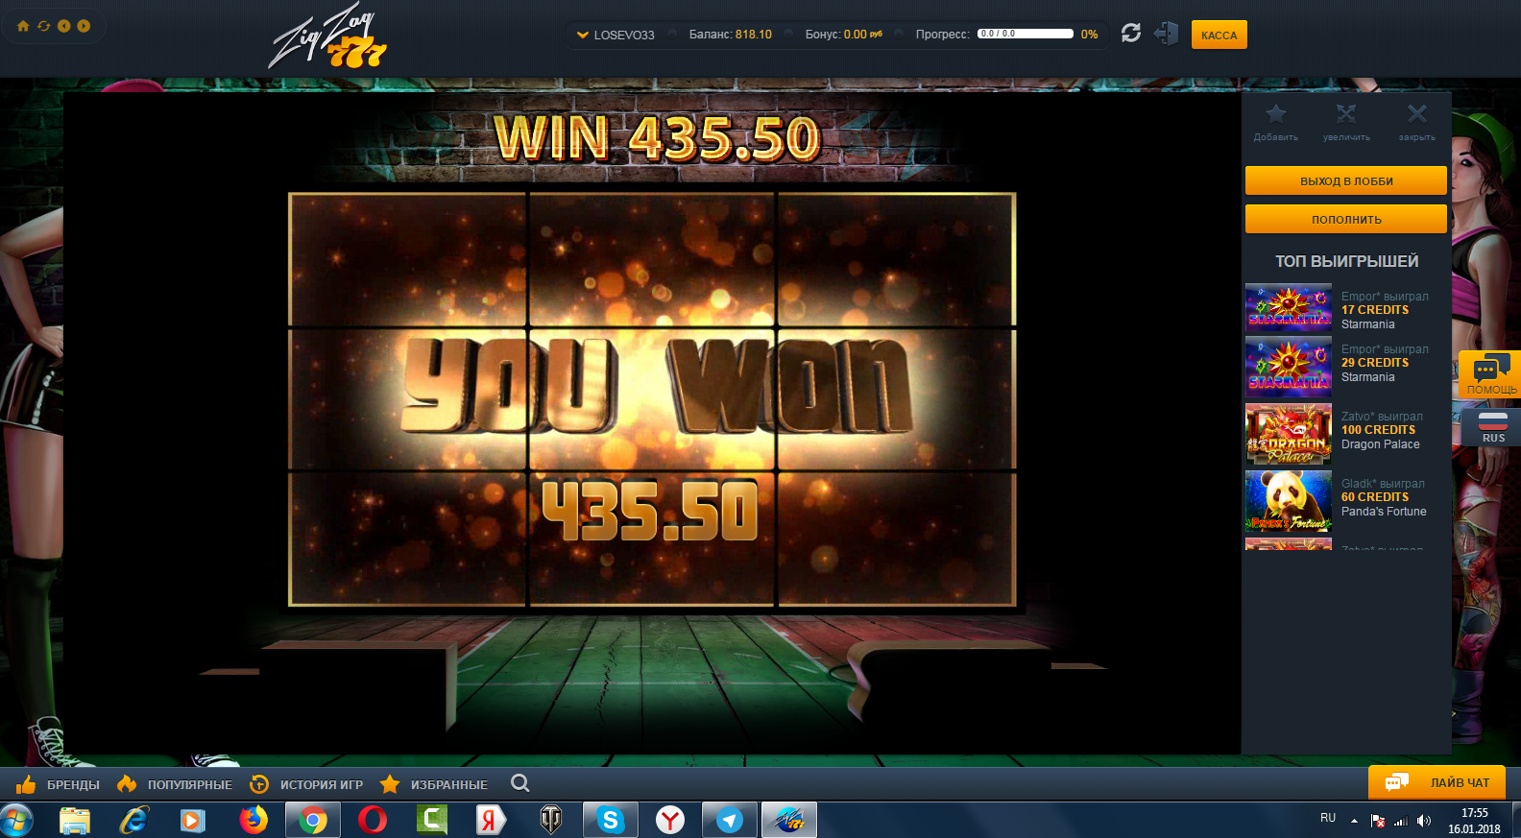Open the network signal tray icon

click(1401, 821)
